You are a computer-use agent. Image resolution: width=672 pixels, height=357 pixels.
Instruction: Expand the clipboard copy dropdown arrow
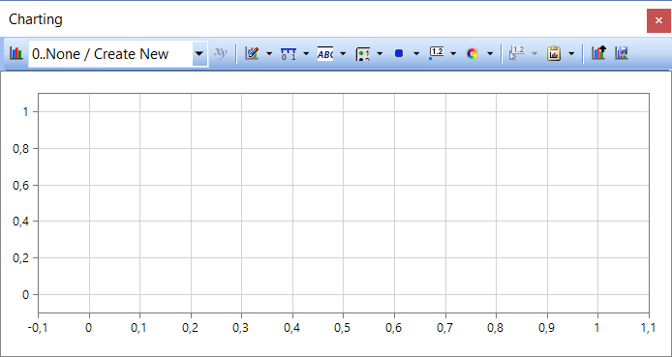point(571,53)
